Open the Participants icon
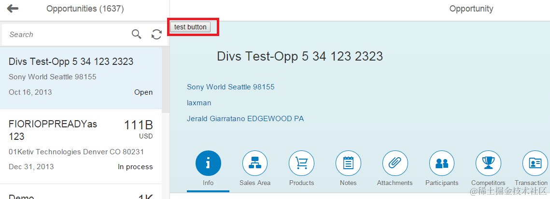Image resolution: width=550 pixels, height=199 pixels. [x=442, y=163]
